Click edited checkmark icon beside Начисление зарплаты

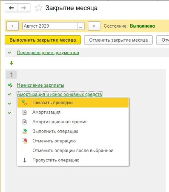tap(10, 85)
